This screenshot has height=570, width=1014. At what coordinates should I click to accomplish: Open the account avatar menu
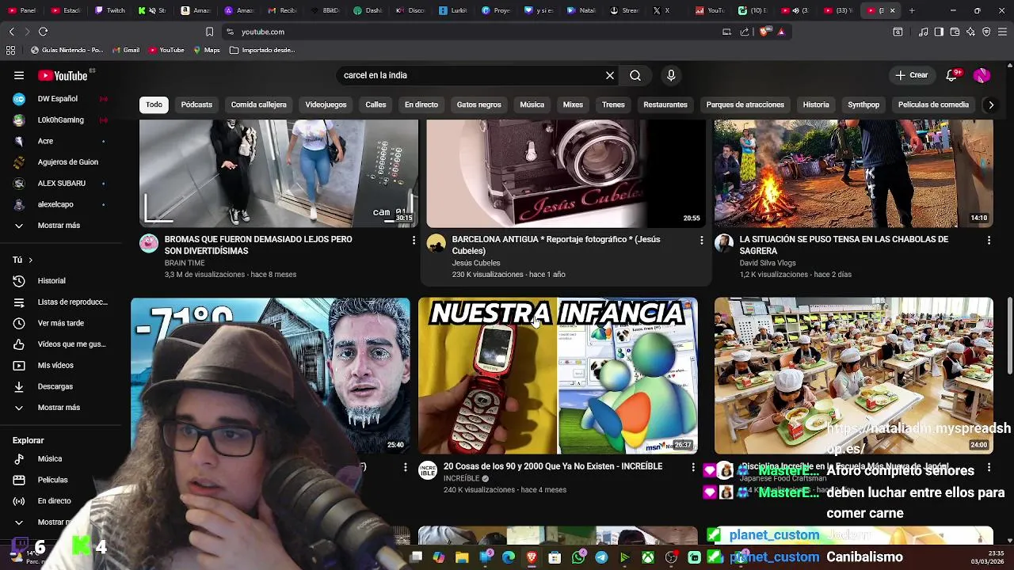click(x=982, y=75)
